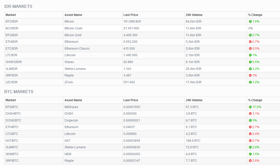Click the red down arrow for DASH/BTC

click(x=250, y=114)
